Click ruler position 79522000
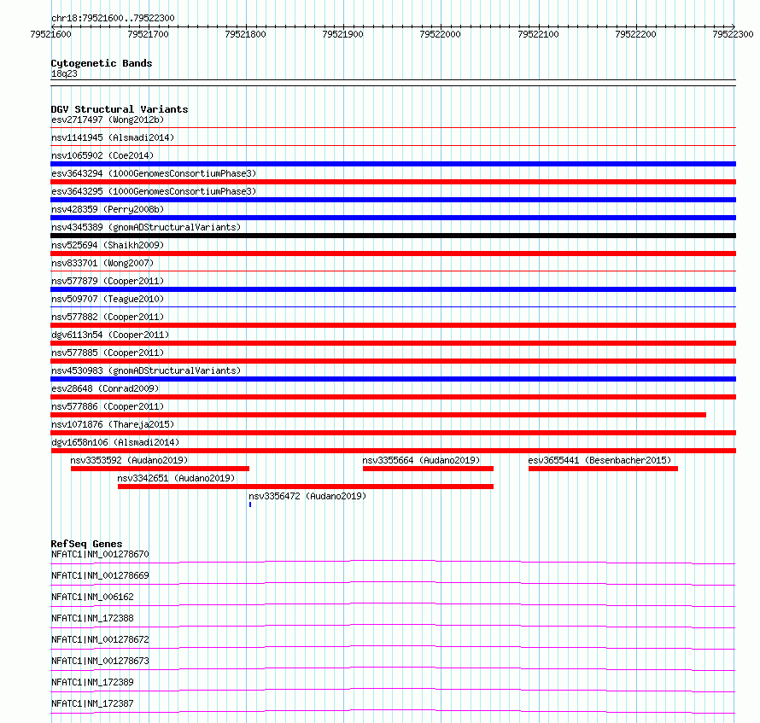 441,34
